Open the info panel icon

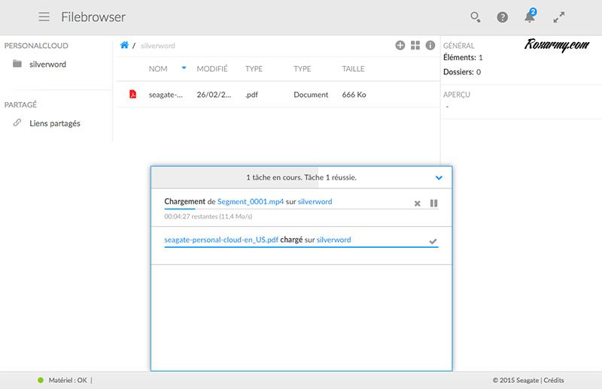pyautogui.click(x=430, y=46)
